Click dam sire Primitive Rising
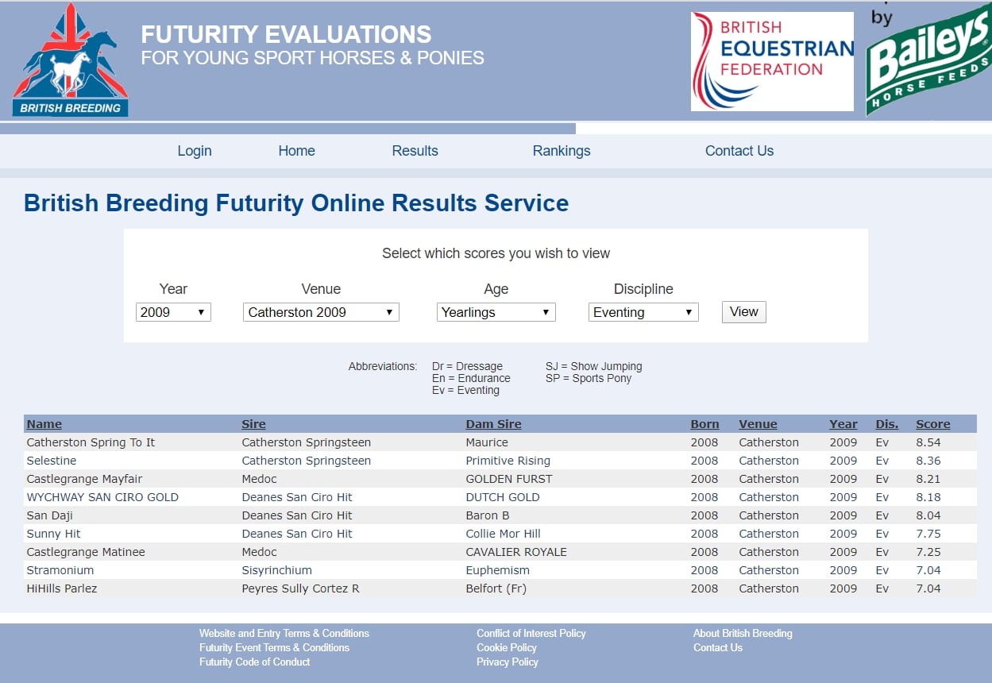 click(508, 461)
